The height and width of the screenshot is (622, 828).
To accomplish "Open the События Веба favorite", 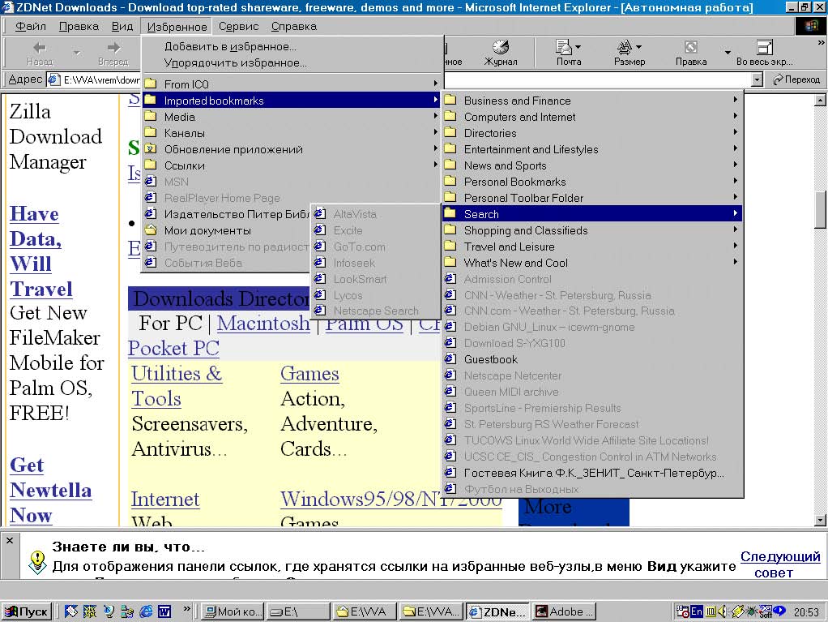I will (x=227, y=263).
